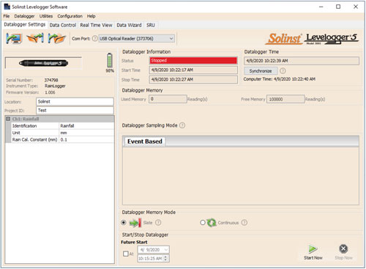The height and width of the screenshot is (269, 366).
Task: Click the Synchronize button
Action: [x=261, y=71]
